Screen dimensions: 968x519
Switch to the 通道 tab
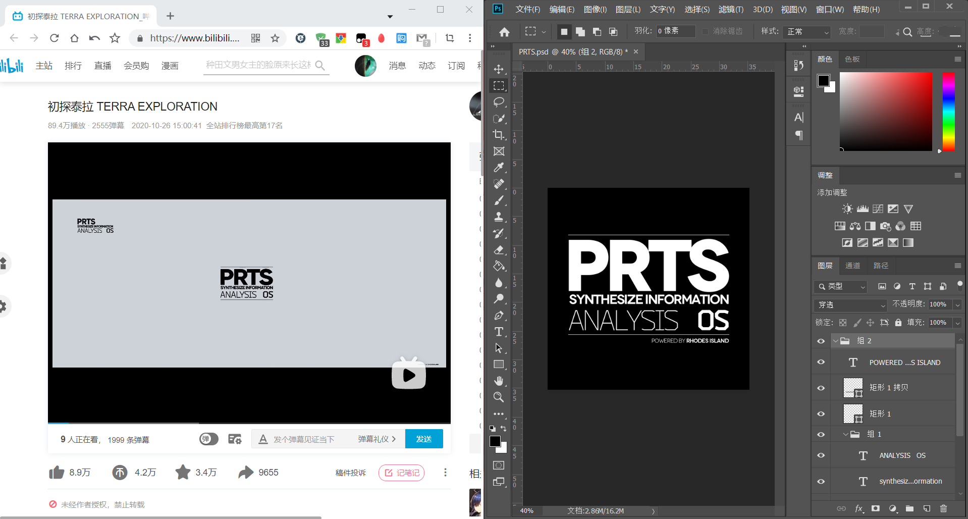(853, 266)
